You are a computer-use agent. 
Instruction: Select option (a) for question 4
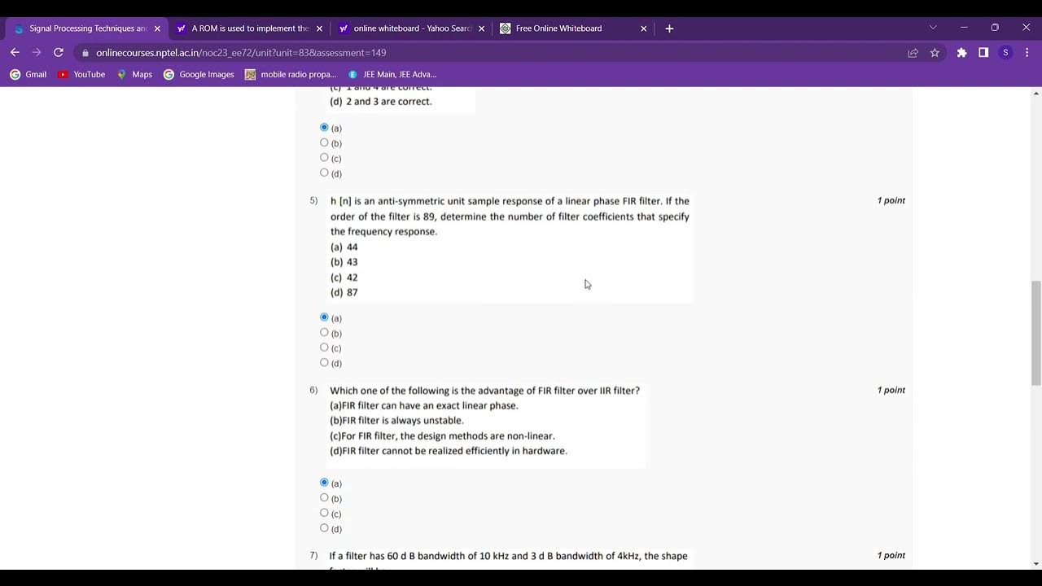324,128
